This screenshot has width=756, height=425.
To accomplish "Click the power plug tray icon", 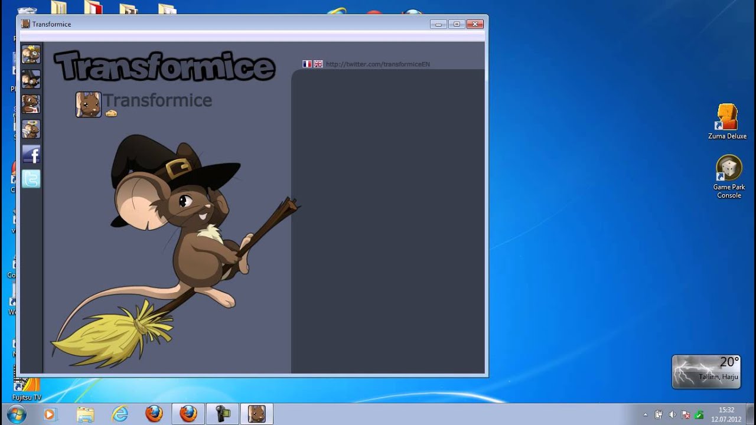I will tap(659, 415).
